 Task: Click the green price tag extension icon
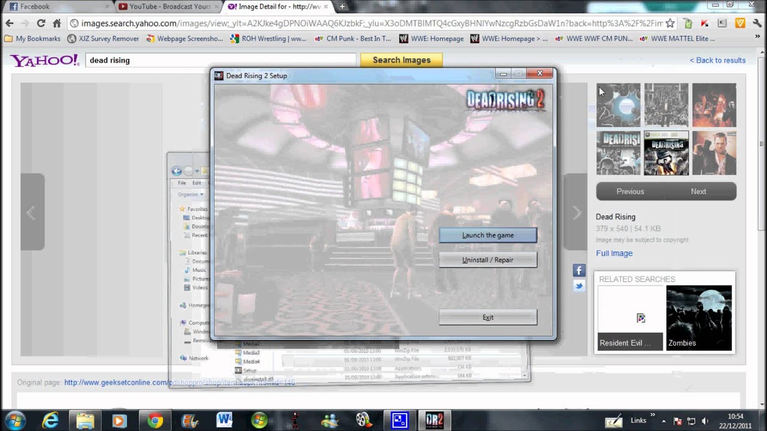[x=688, y=23]
